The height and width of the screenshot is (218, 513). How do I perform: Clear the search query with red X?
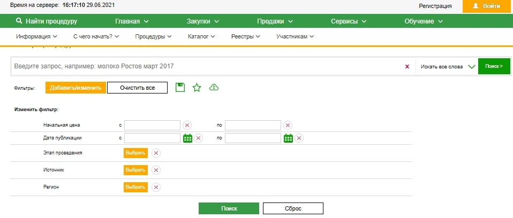tap(407, 66)
